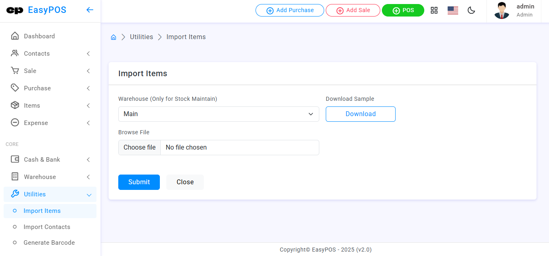The image size is (549, 256).
Task: Open Dashboard from the sidebar
Action: (x=39, y=36)
